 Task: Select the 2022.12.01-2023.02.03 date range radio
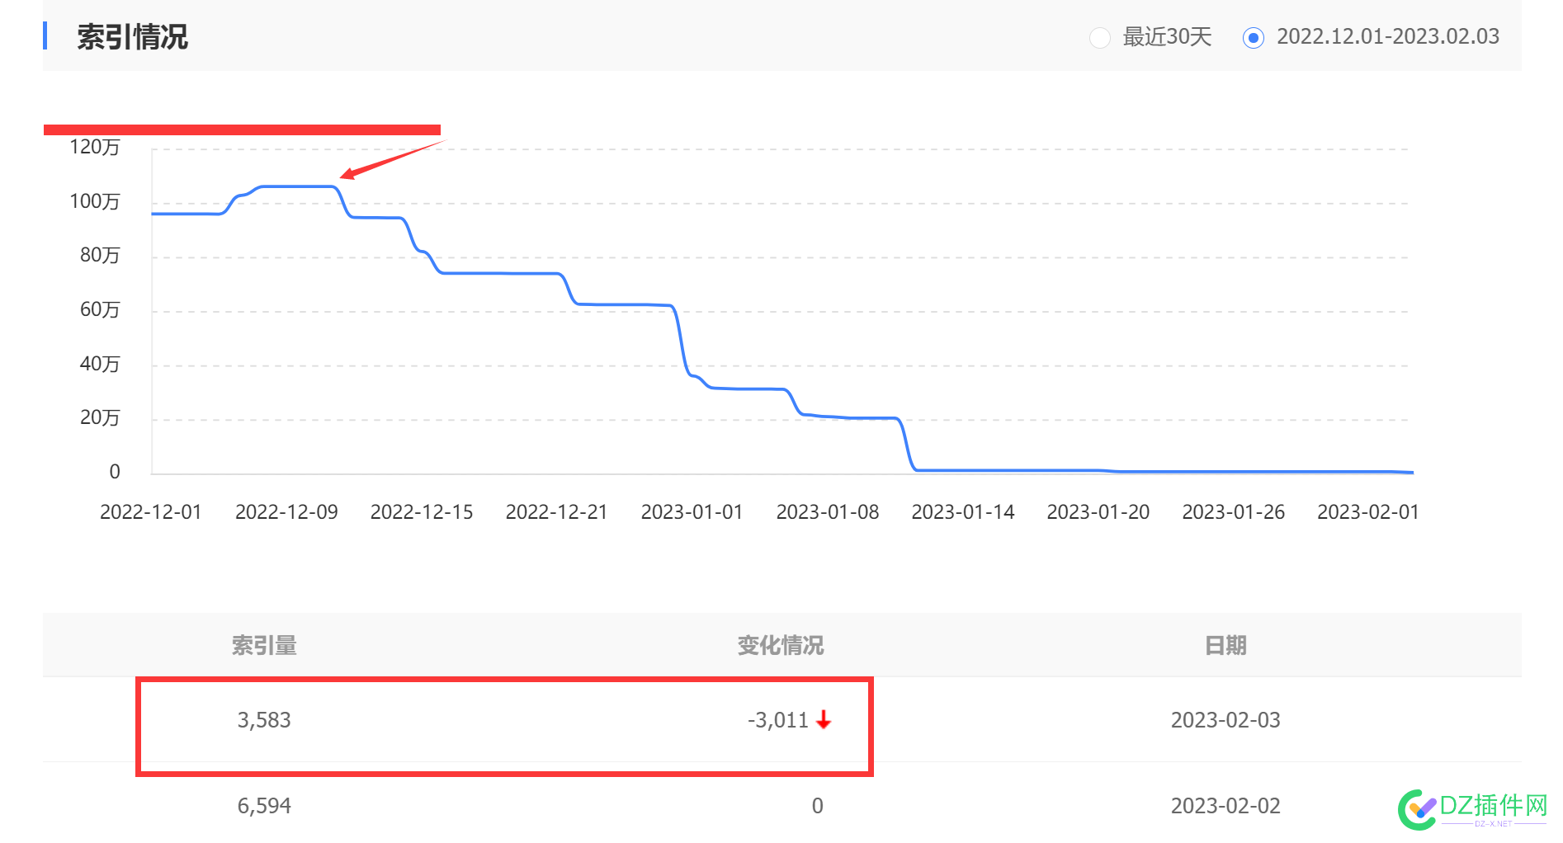pos(1253,38)
